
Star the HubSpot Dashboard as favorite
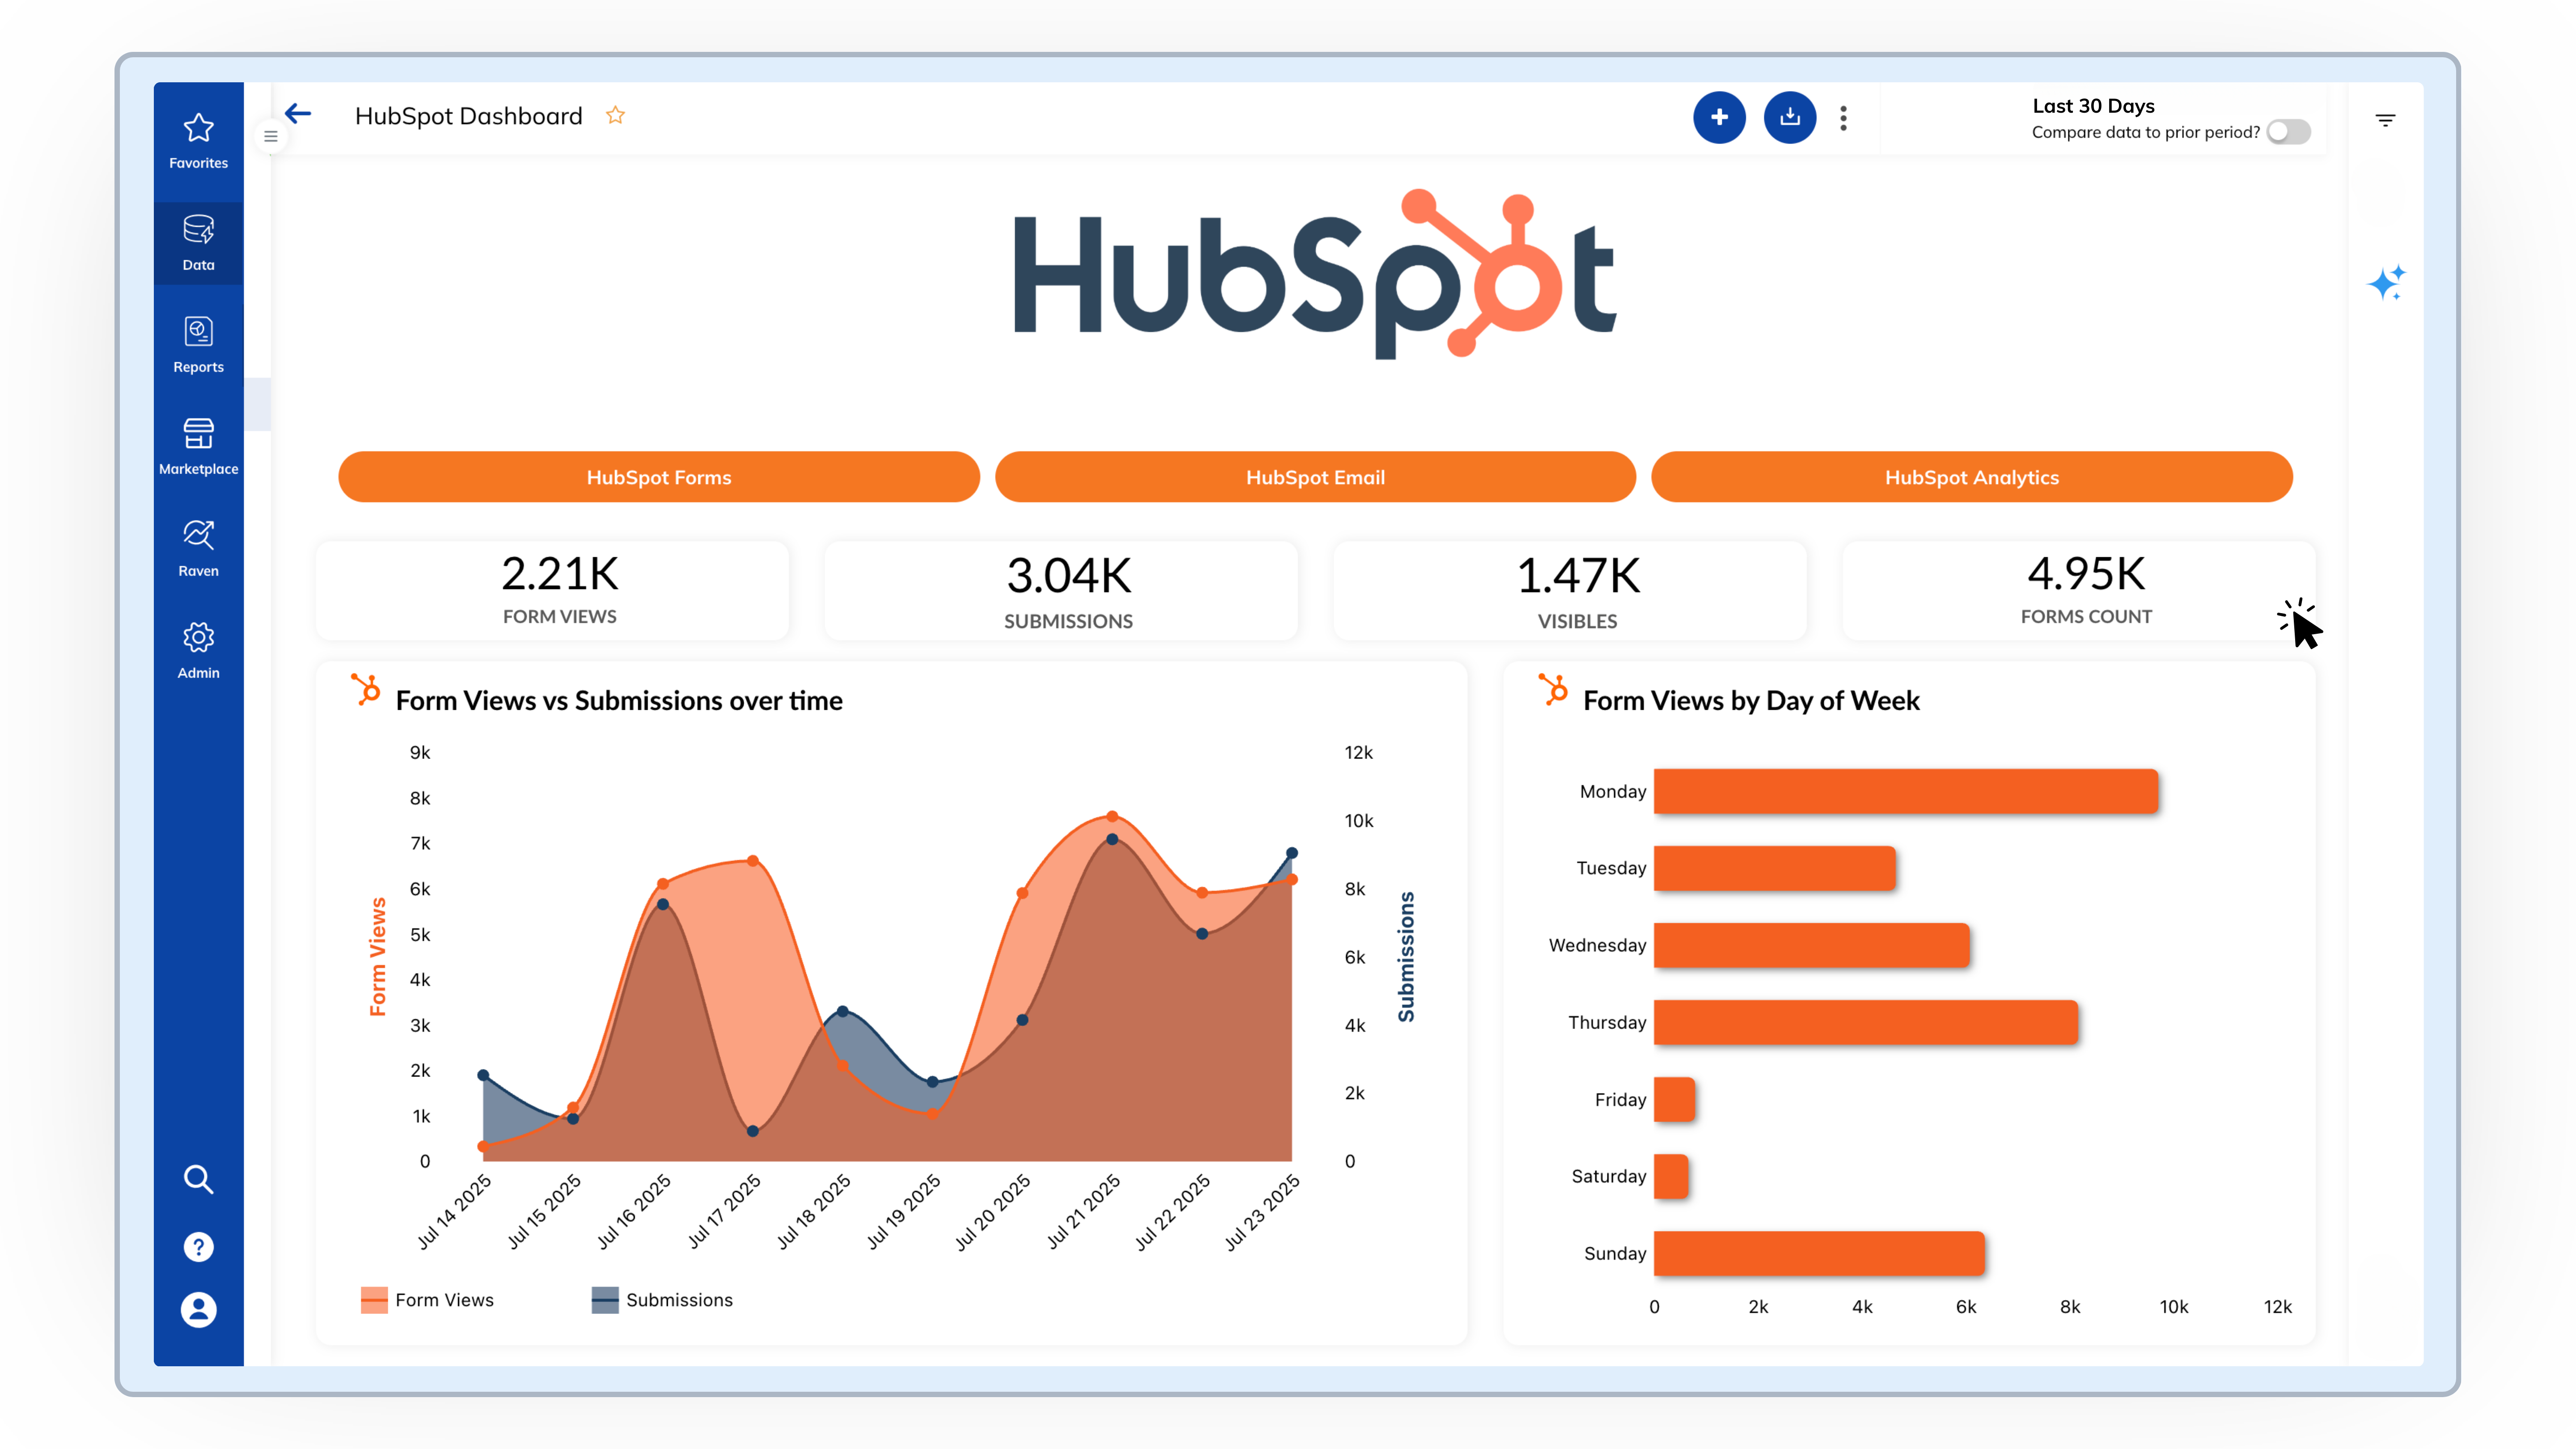(x=615, y=116)
